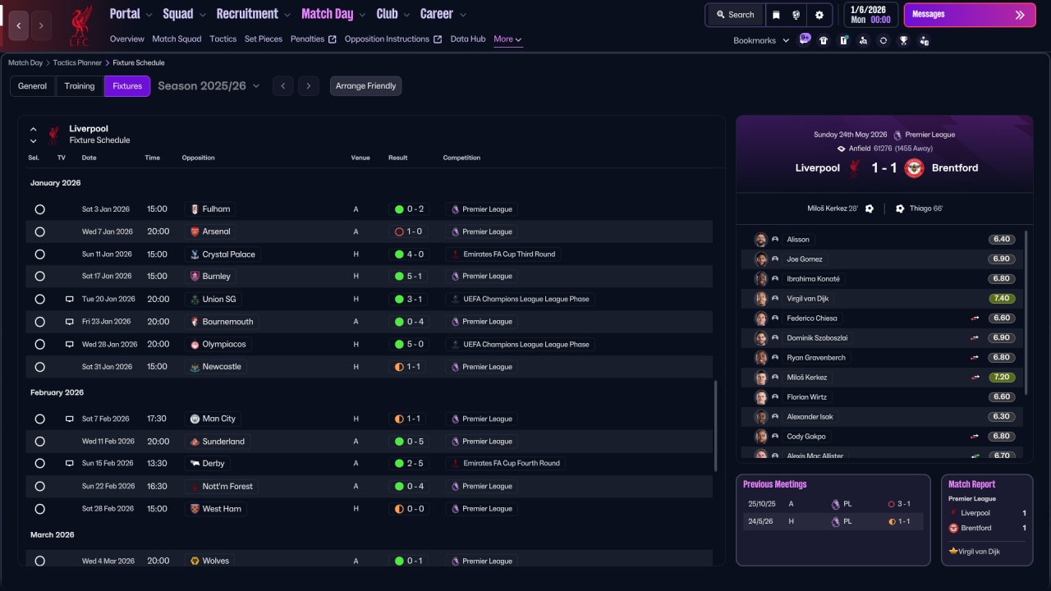Click the Arrange Friendly button
Image resolution: width=1051 pixels, height=591 pixels.
point(366,86)
